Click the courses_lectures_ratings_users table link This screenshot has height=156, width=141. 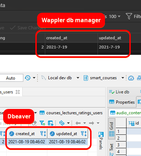(71, 113)
